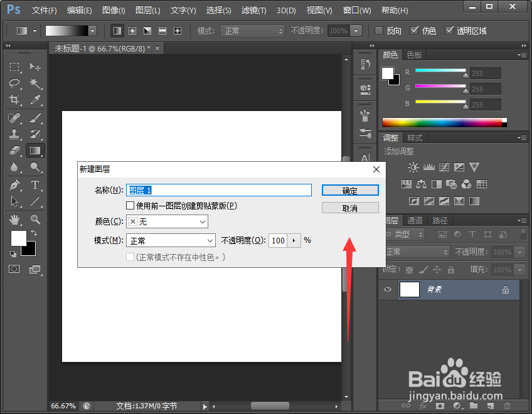Add Curves adjustment
This screenshot has width=532, height=414.
click(444, 167)
